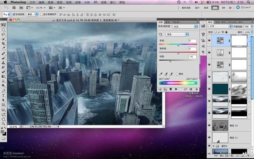The width and height of the screenshot is (254, 159).
Task: Click the eyedropper in Hue/Saturation panel
Action: tap(160, 74)
